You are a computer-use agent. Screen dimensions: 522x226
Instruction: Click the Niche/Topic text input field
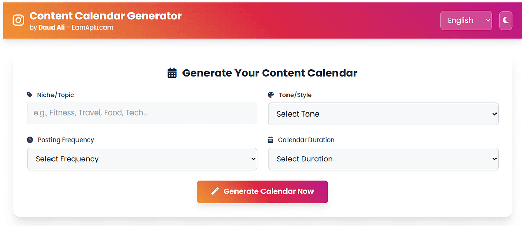[142, 113]
